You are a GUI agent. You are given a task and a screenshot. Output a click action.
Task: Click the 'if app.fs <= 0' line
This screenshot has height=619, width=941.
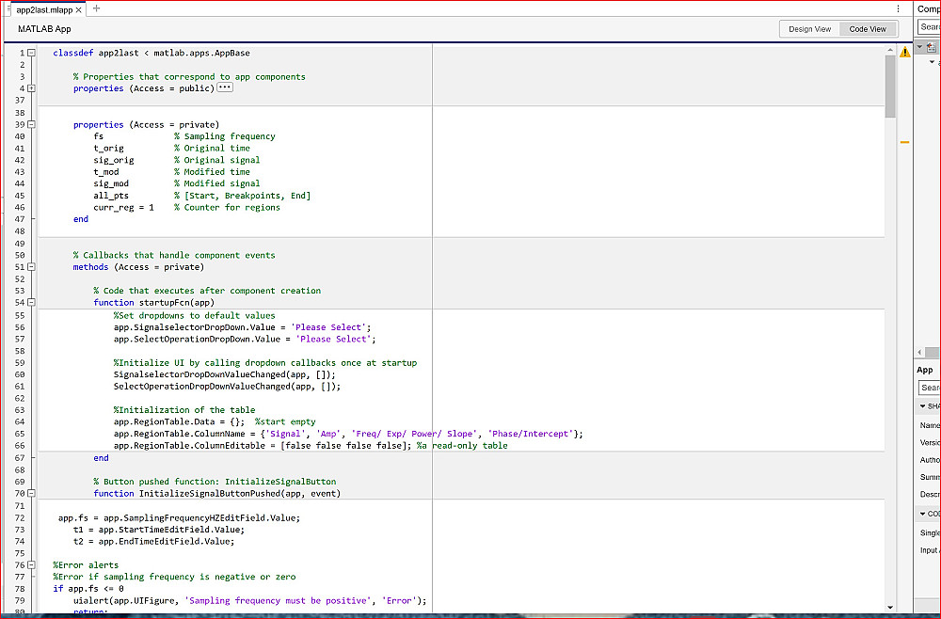pyautogui.click(x=88, y=588)
